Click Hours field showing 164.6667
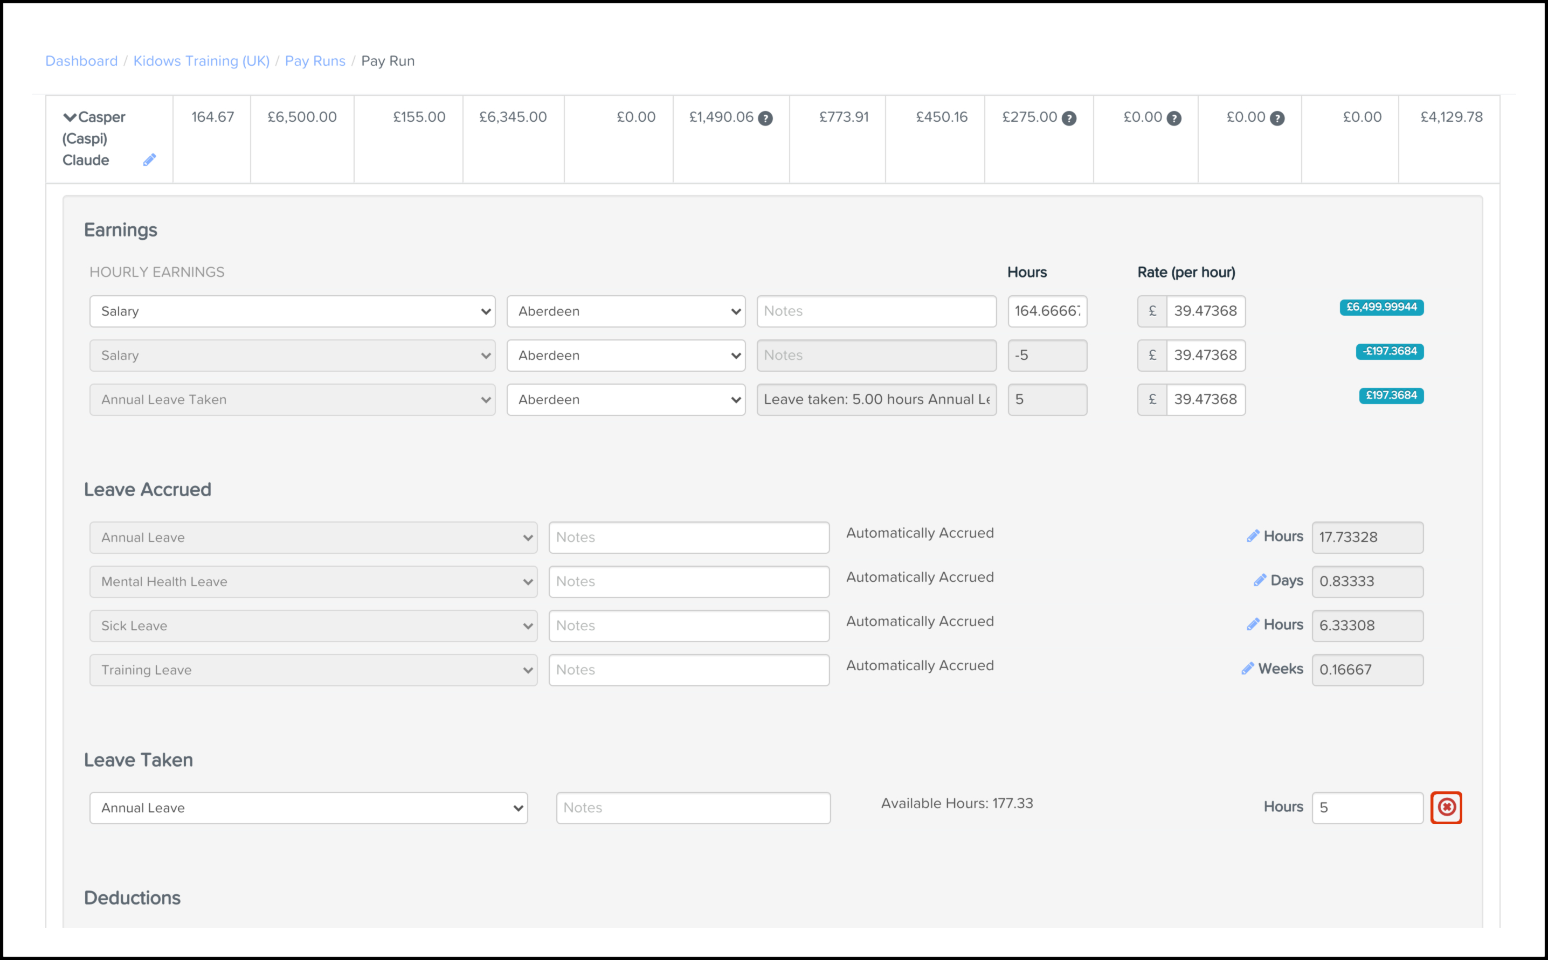 (1047, 311)
